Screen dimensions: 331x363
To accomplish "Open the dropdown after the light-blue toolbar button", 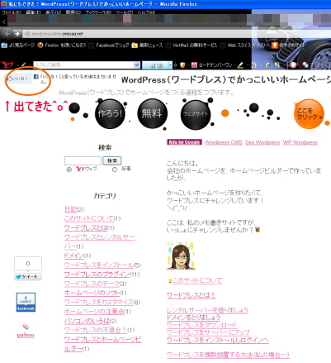I will 170,65.
